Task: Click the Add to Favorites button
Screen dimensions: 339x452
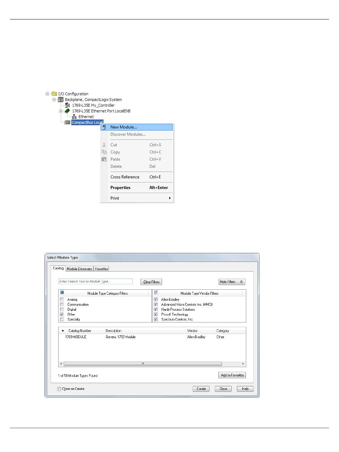Action: [x=232, y=375]
